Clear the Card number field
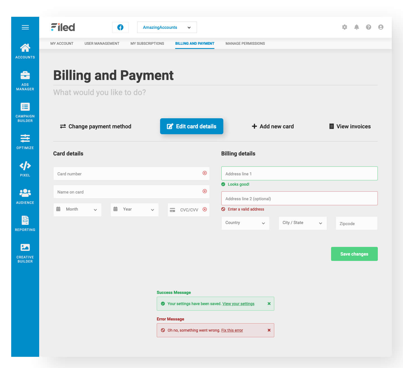 [x=205, y=173]
